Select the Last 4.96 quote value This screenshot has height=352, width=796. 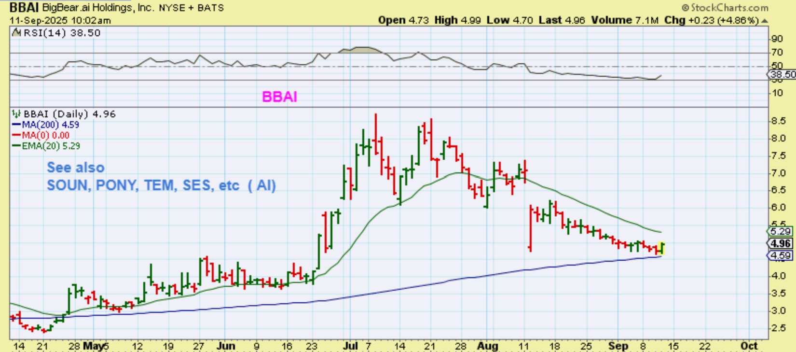click(562, 20)
